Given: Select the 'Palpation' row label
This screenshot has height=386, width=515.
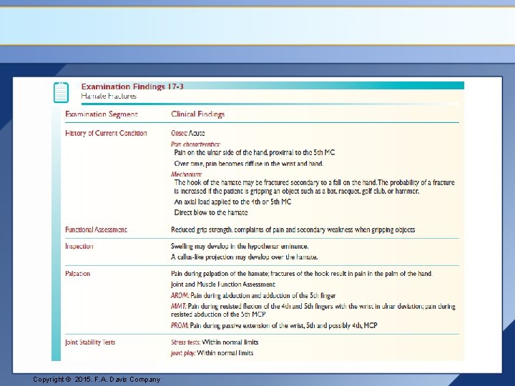Looking at the screenshot, I should coord(77,273).
